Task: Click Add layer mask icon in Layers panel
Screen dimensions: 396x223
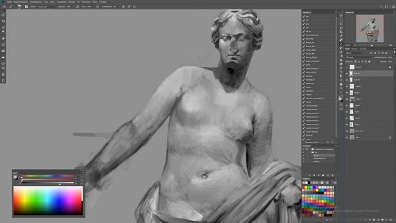Action: pos(374,220)
